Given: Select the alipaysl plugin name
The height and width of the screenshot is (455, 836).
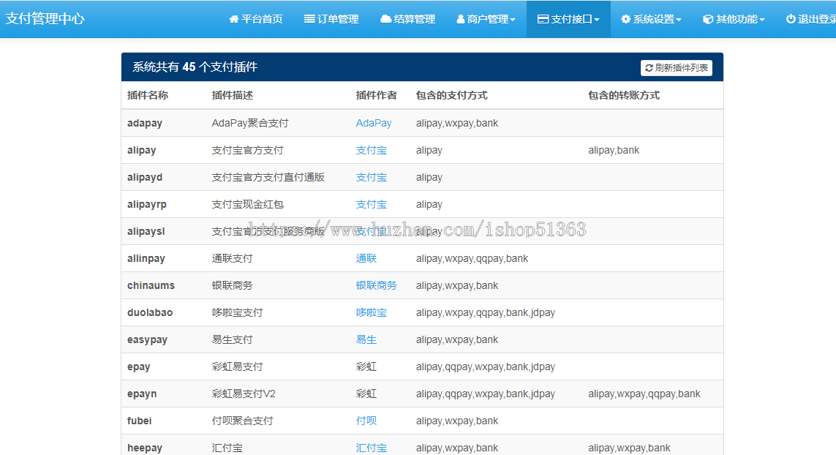Looking at the screenshot, I should tap(146, 231).
